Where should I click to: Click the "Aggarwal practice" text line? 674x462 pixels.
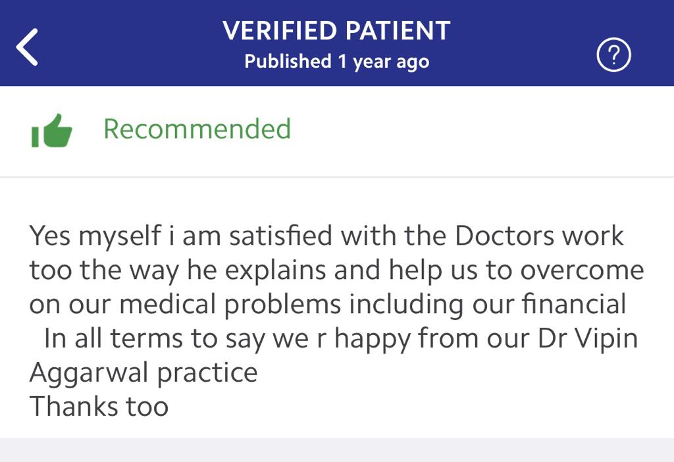coord(143,372)
